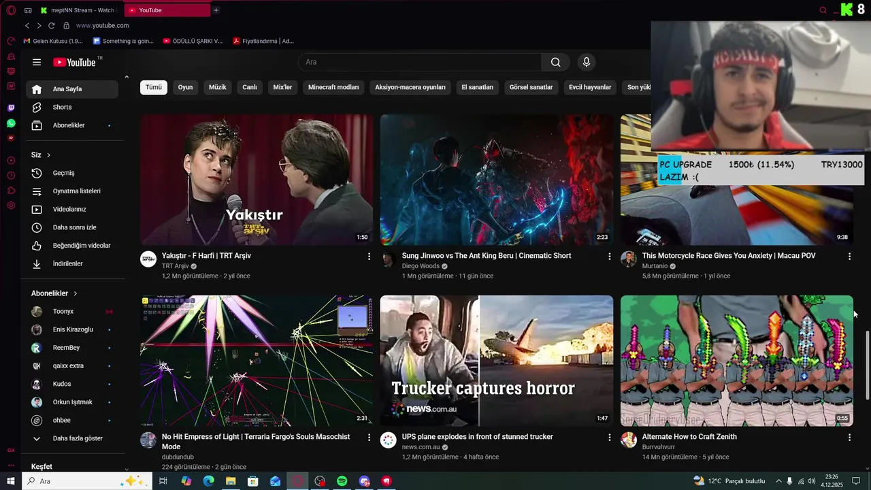The height and width of the screenshot is (490, 871).
Task: Open Enis Kirazoglu subscription channel
Action: pyautogui.click(x=72, y=329)
